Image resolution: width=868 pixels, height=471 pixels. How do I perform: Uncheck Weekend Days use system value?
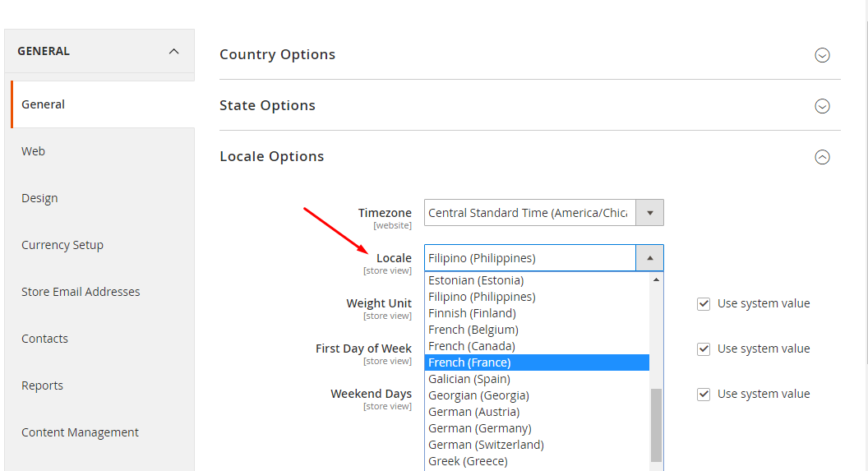click(x=704, y=394)
